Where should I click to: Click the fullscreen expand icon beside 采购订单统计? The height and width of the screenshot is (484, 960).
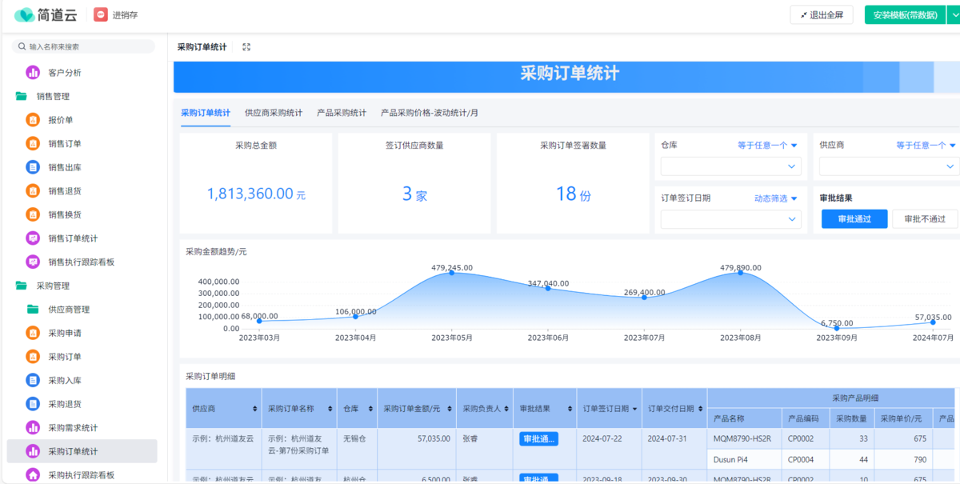(246, 47)
